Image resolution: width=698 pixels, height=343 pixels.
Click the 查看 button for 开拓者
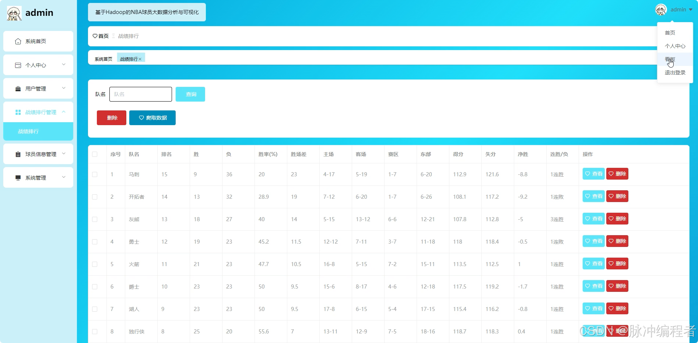[594, 196]
